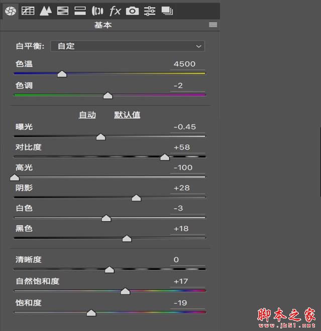Click the 自然饱和度 value field +17
321x331 pixels.
pyautogui.click(x=187, y=281)
